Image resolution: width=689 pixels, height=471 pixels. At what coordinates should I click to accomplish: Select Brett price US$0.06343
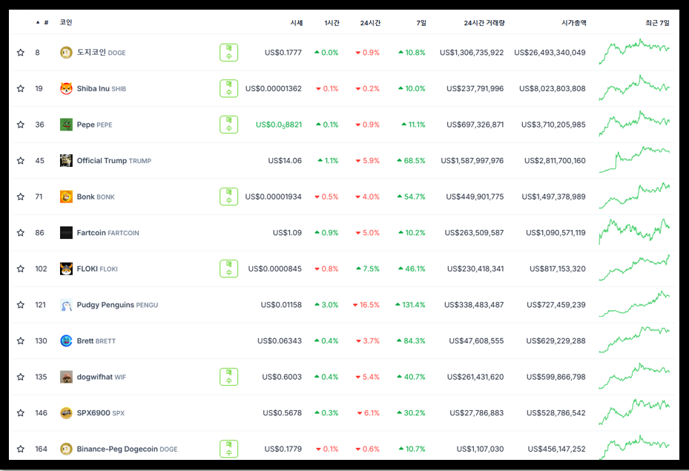[280, 341]
